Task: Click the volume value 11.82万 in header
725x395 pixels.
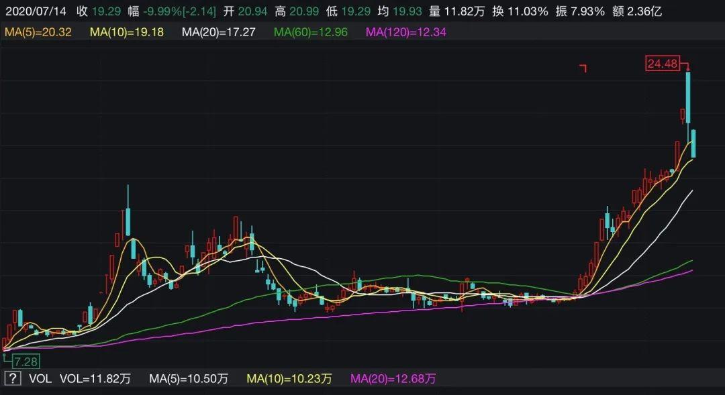Action: pyautogui.click(x=465, y=11)
